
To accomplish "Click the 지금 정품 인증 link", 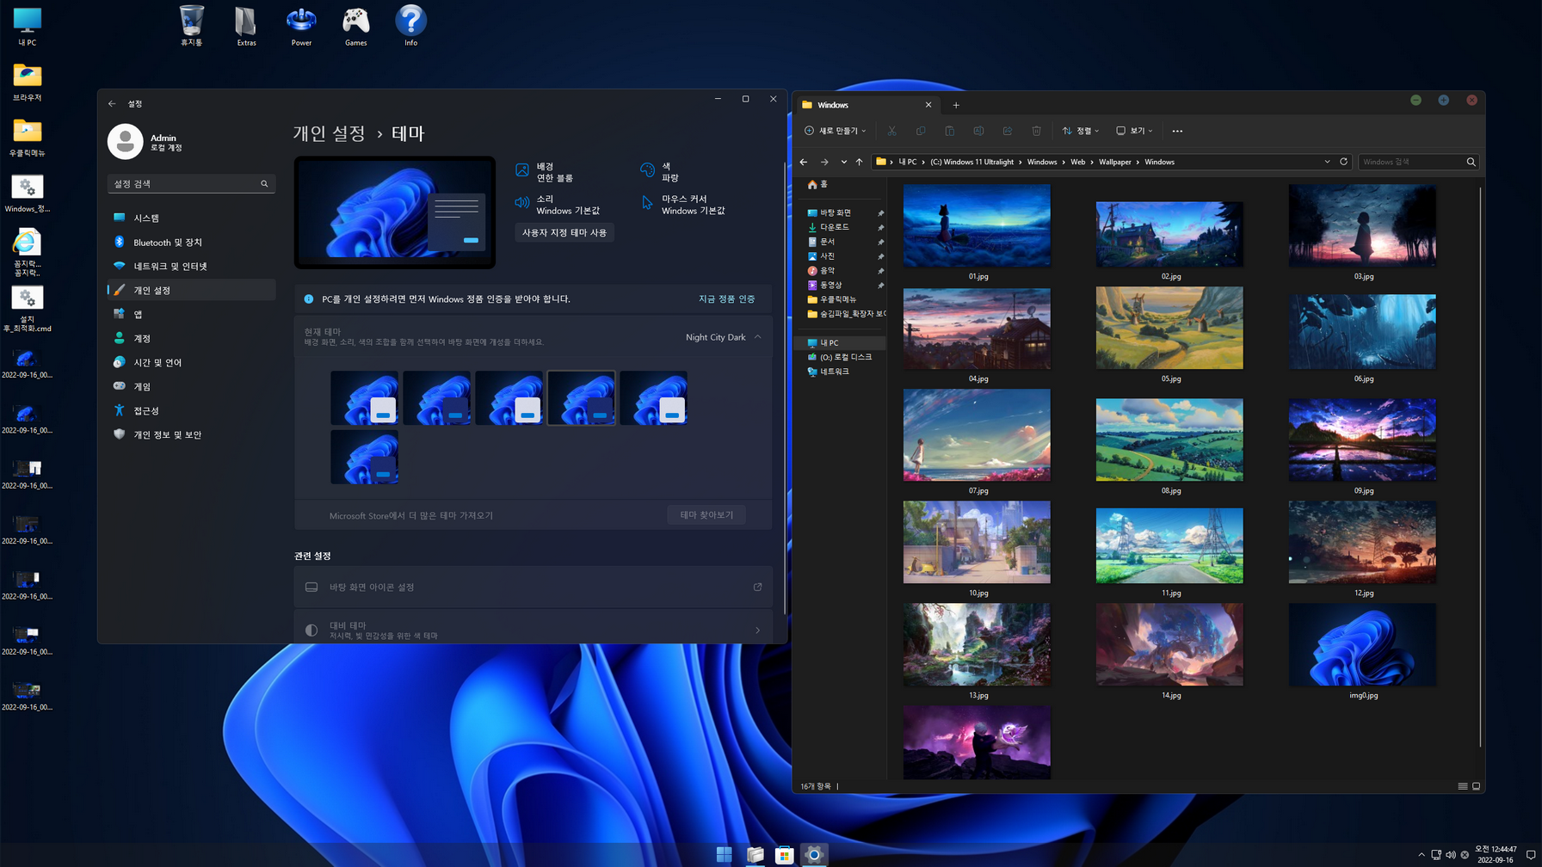I will click(726, 299).
